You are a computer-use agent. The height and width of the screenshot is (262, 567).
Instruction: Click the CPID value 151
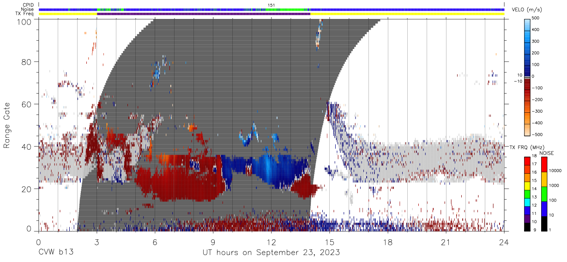(x=271, y=5)
